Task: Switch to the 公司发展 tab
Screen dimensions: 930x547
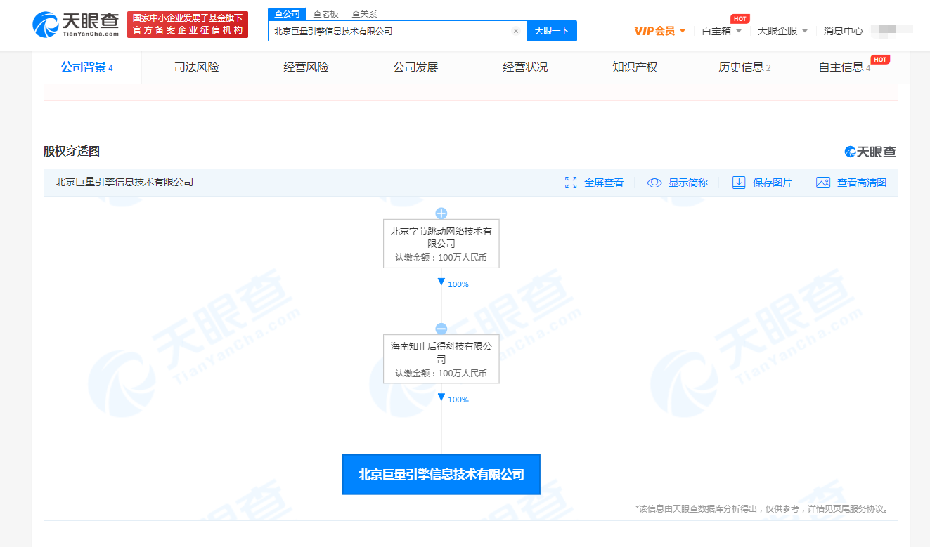Action: (x=416, y=67)
